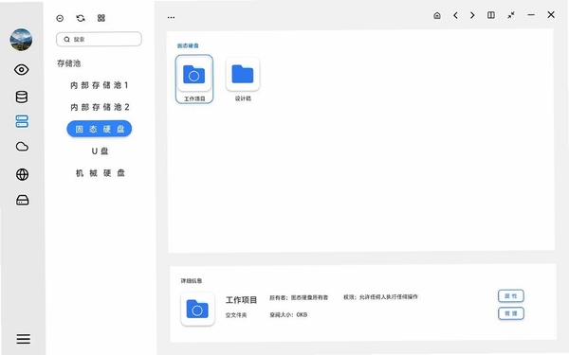Open the hard drive icon in sidebar

point(23,200)
